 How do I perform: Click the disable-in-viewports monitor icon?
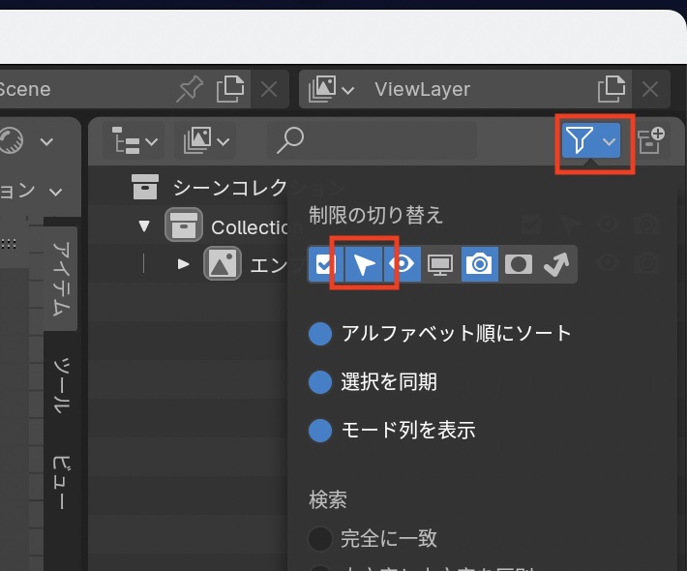pyautogui.click(x=441, y=264)
